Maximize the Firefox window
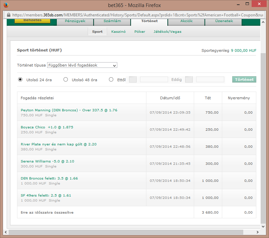Viewport: 269px width, 238px height. [247, 4]
